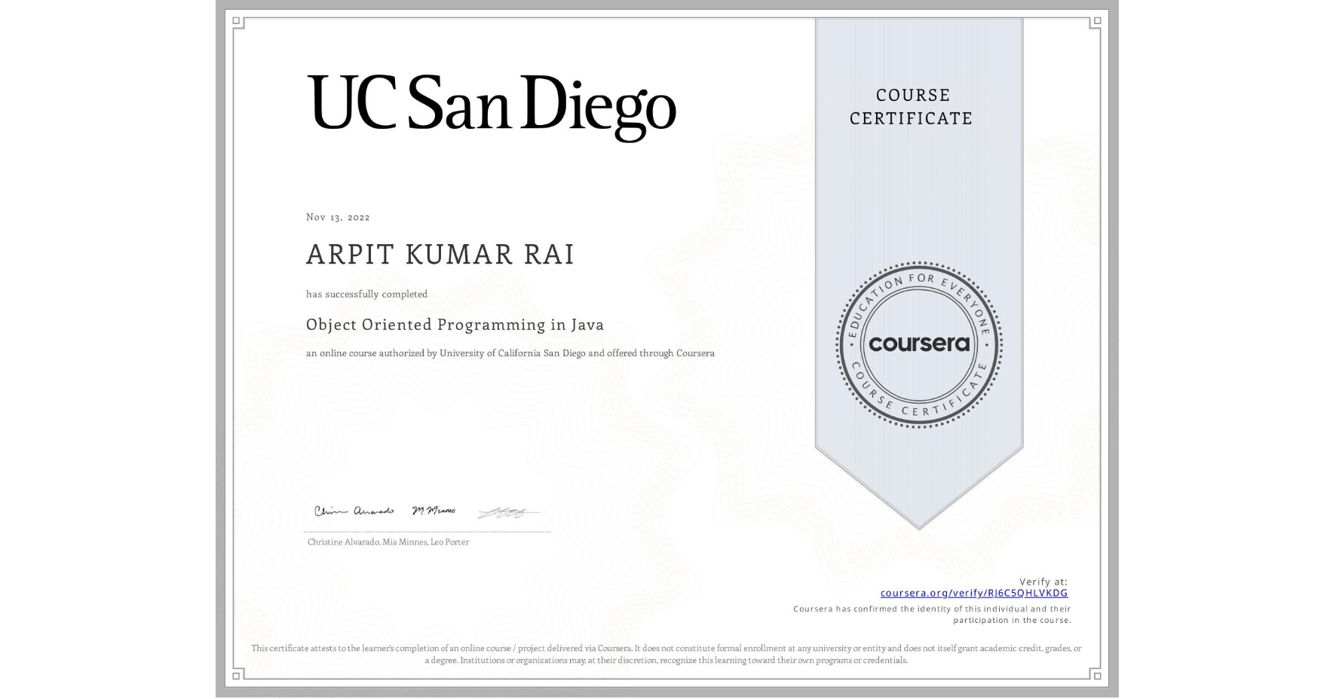This screenshot has width=1336, height=699.
Task: Select the recipient name ARPIT KUMAR RAI
Action: pyautogui.click(x=440, y=255)
